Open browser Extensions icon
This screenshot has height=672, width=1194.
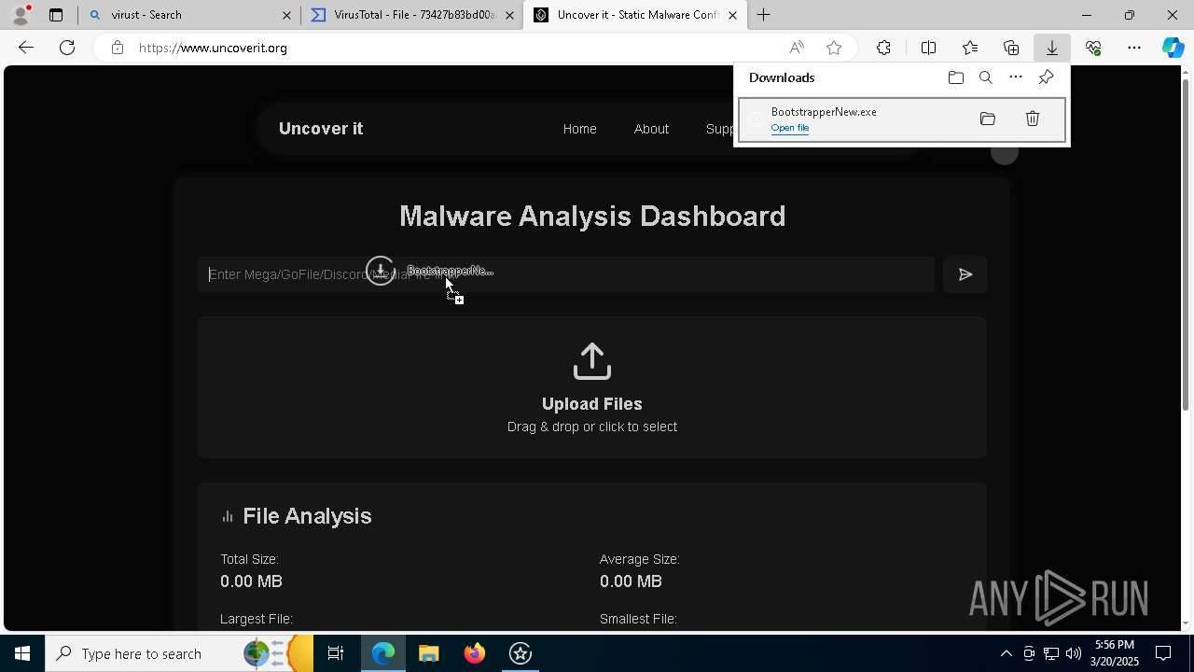click(x=883, y=48)
